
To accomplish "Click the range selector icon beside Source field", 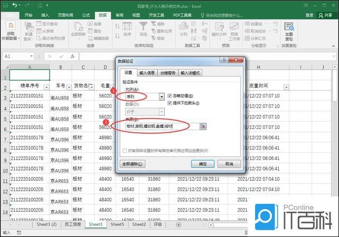I will pos(203,126).
